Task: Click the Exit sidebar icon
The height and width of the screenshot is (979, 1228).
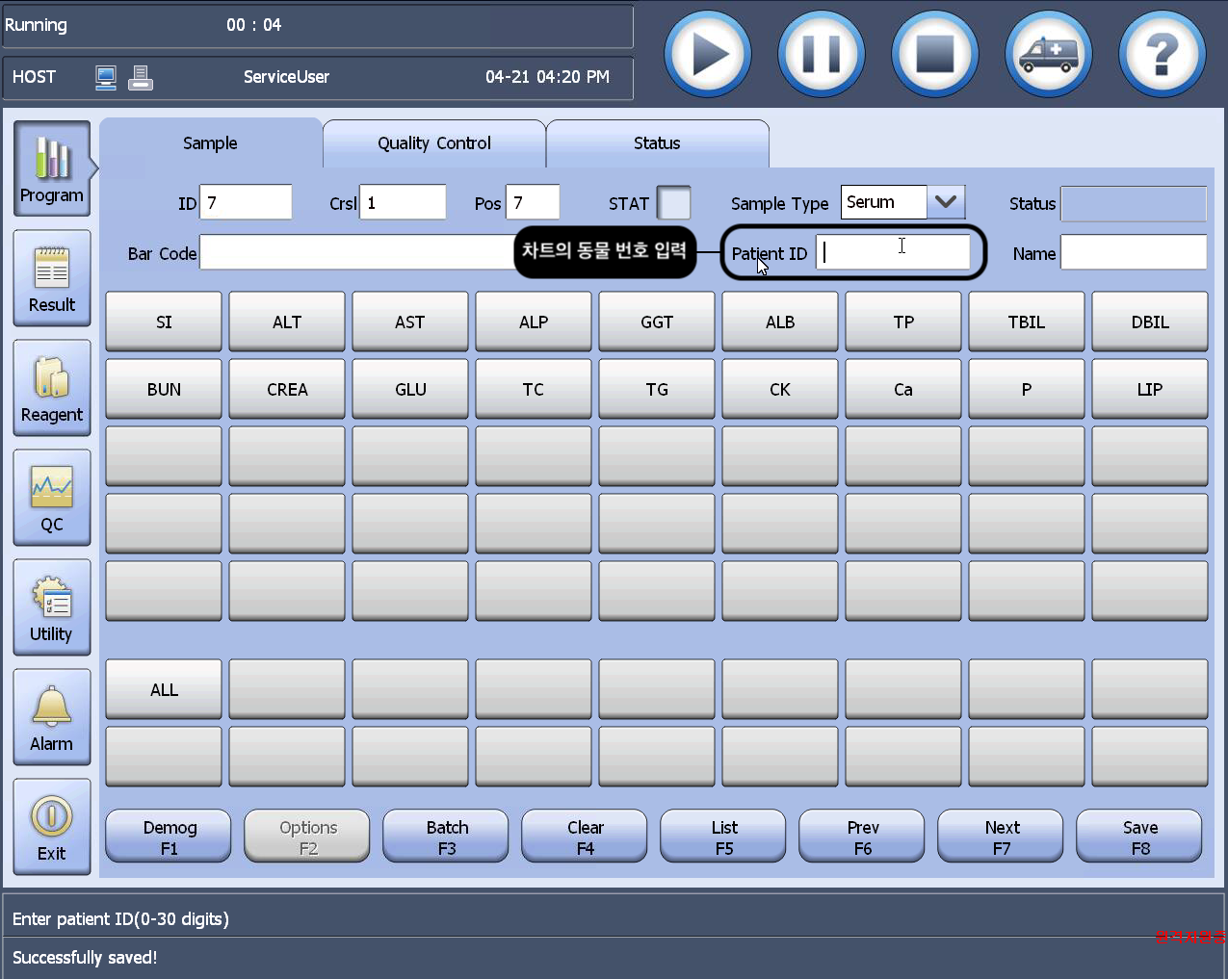Action: click(x=52, y=826)
